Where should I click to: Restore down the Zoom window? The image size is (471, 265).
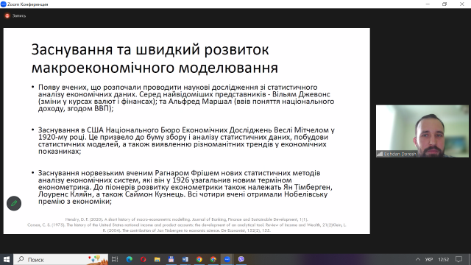(445, 4)
